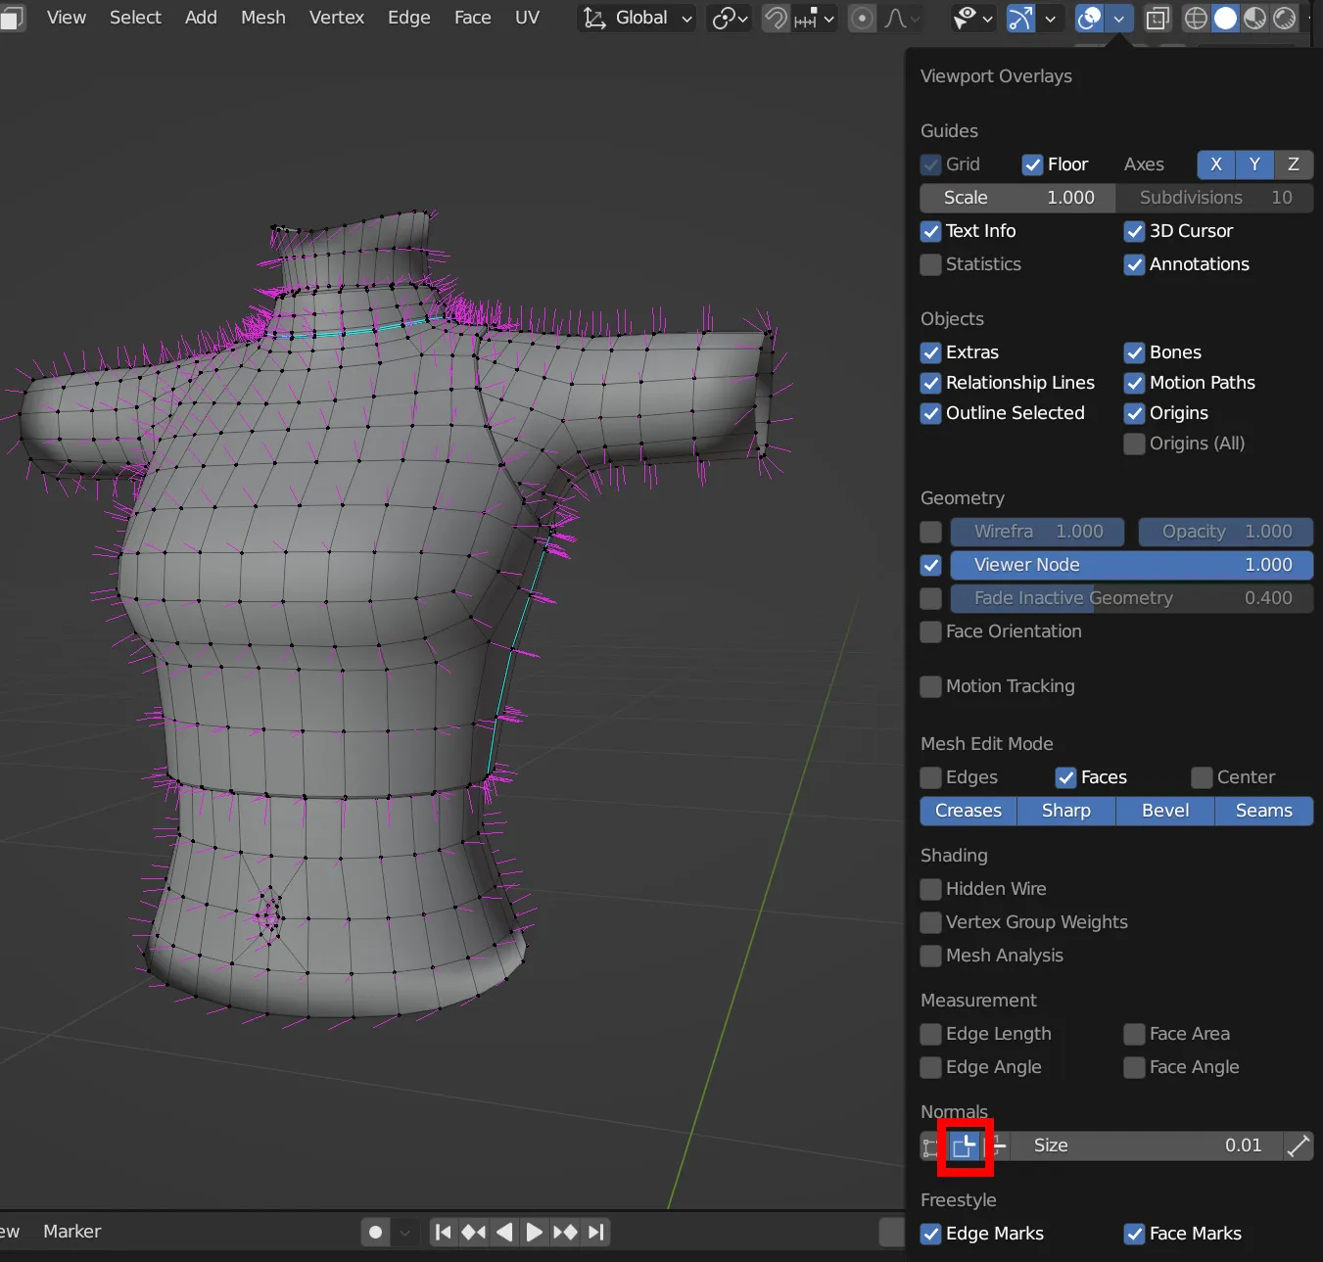
Task: Open the Edge menu
Action: click(x=408, y=18)
